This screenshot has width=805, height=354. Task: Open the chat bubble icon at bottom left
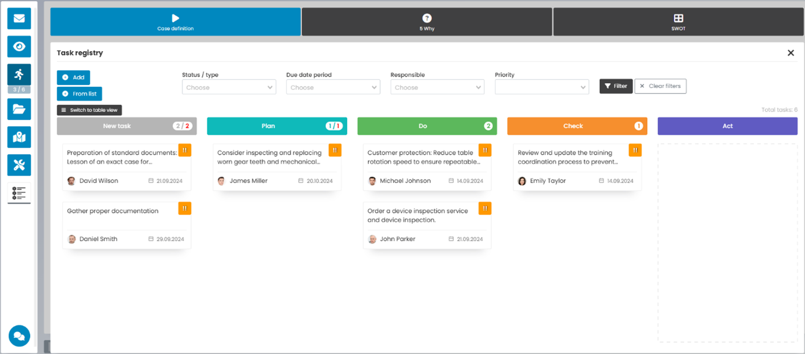tap(19, 336)
